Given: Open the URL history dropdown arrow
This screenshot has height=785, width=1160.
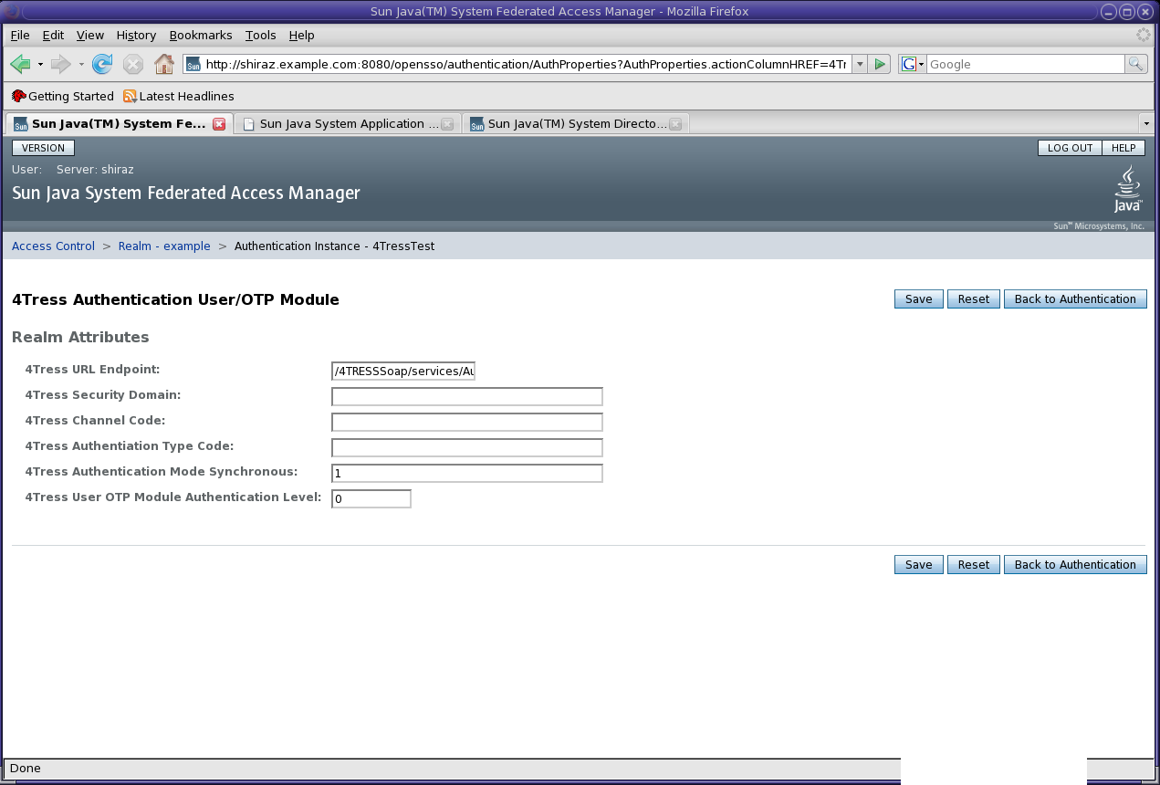Looking at the screenshot, I should coord(860,64).
